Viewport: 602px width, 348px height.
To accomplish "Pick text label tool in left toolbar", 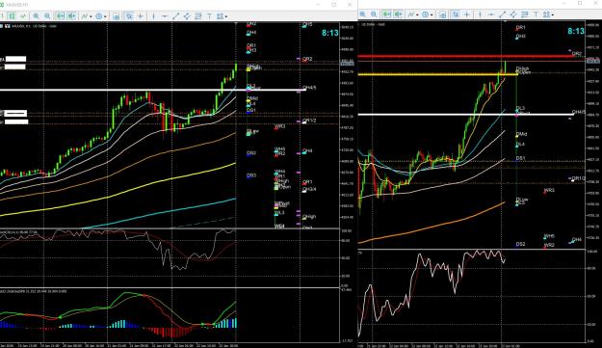I will pos(210,16).
